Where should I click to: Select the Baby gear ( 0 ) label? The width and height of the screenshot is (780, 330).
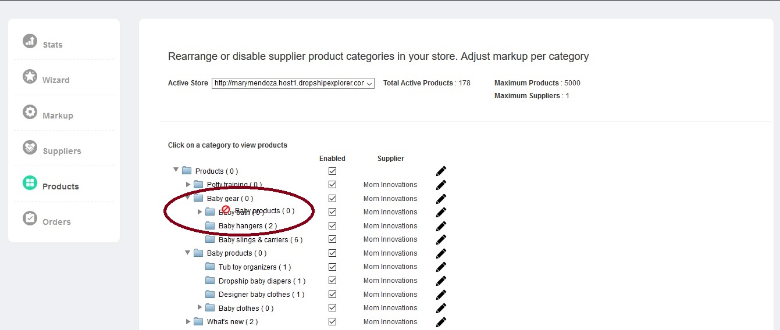[x=230, y=199]
